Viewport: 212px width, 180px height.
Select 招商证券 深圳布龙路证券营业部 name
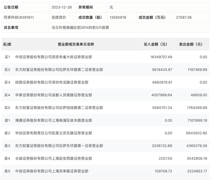pos(52,82)
